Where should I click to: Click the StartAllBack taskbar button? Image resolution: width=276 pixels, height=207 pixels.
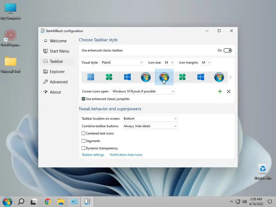click(87, 202)
